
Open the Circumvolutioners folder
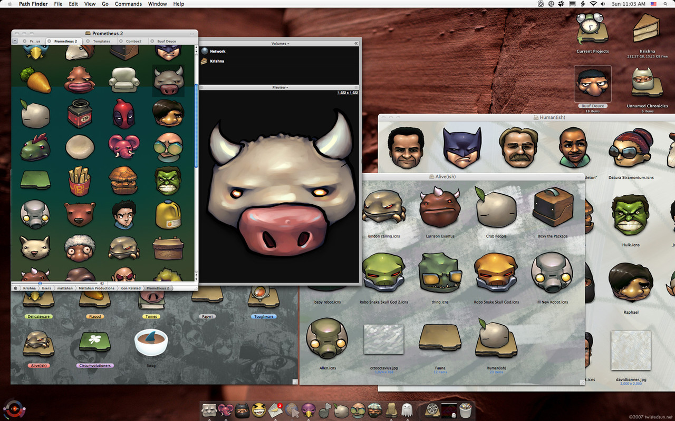coord(95,342)
